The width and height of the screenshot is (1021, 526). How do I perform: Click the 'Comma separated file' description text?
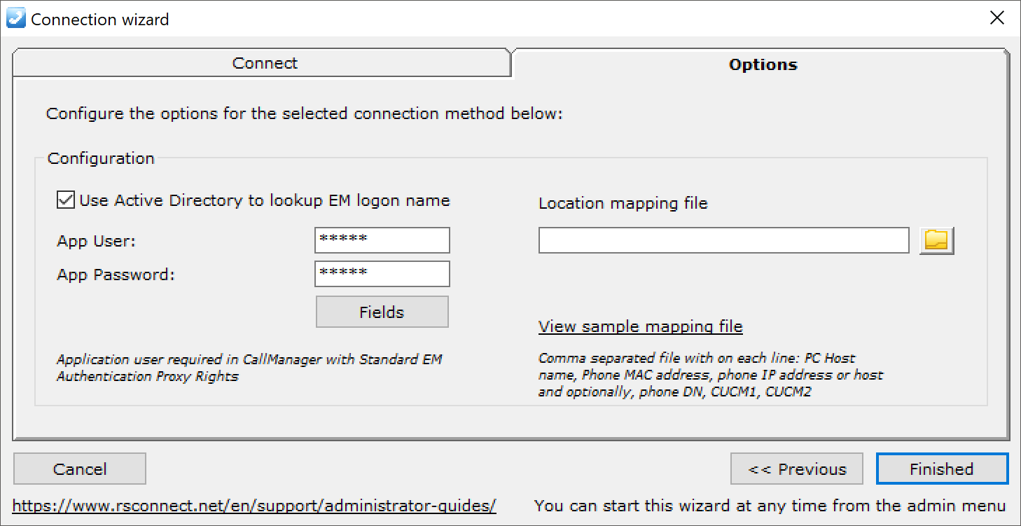pyautogui.click(x=711, y=375)
